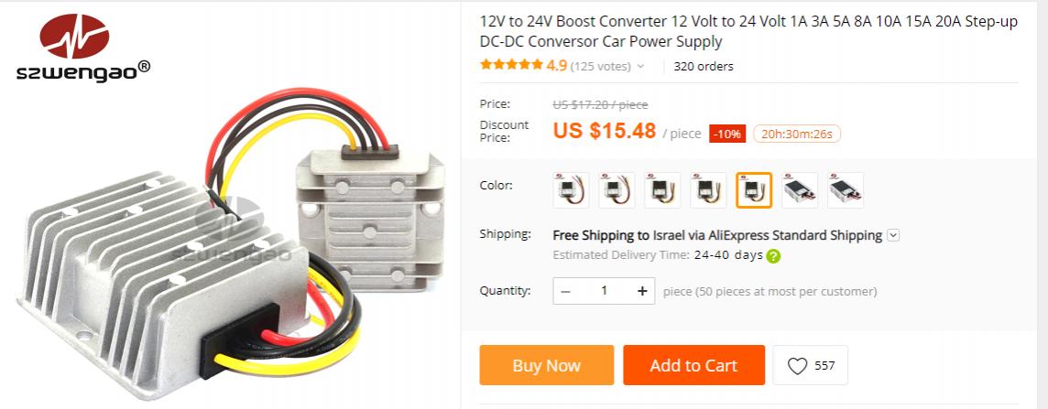
Task: Decrease quantity with the minus button
Action: [565, 291]
